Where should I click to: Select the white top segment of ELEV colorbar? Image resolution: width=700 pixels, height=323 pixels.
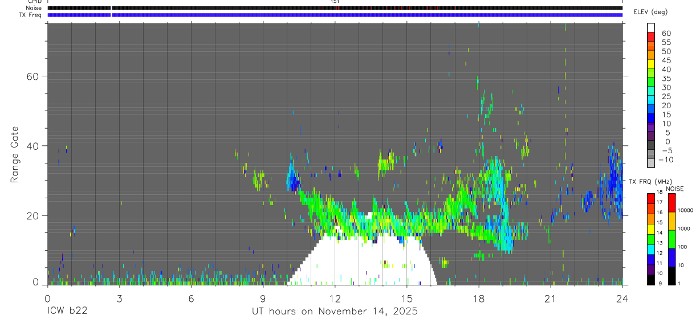pyautogui.click(x=650, y=27)
